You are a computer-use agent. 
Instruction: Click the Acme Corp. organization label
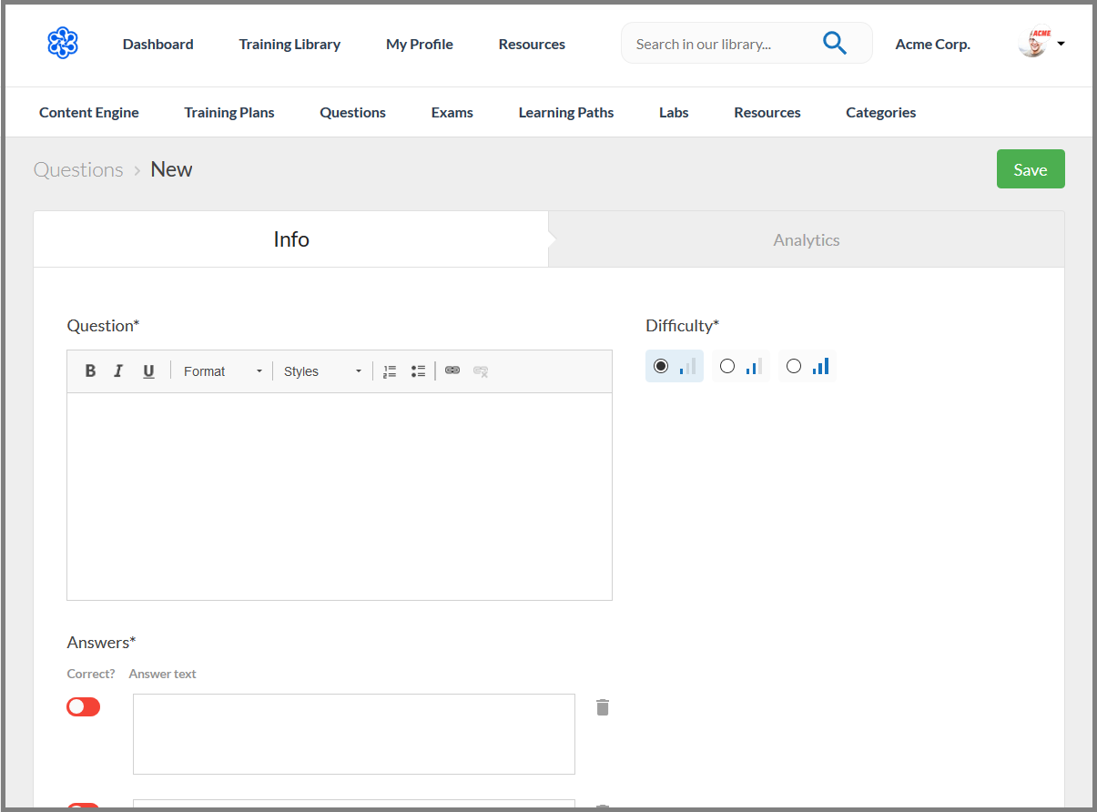[933, 44]
